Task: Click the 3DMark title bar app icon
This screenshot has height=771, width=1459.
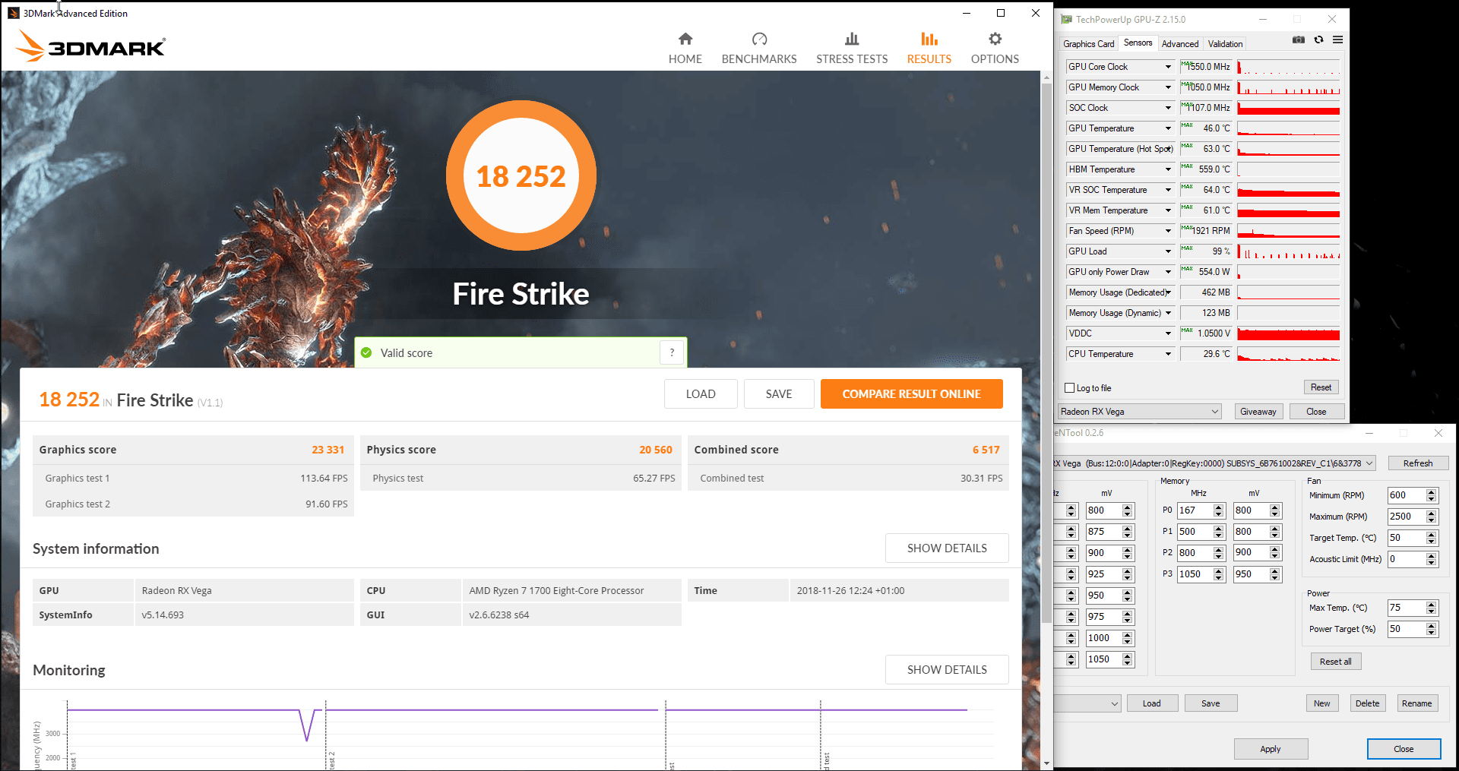Action: (x=13, y=13)
